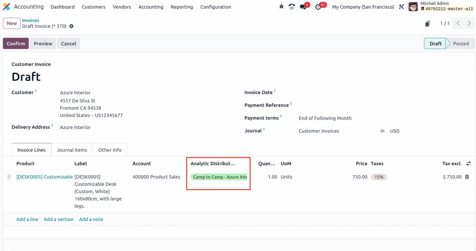Click the Payment Reference help mark
The height and width of the screenshot is (251, 476).
pyautogui.click(x=291, y=104)
